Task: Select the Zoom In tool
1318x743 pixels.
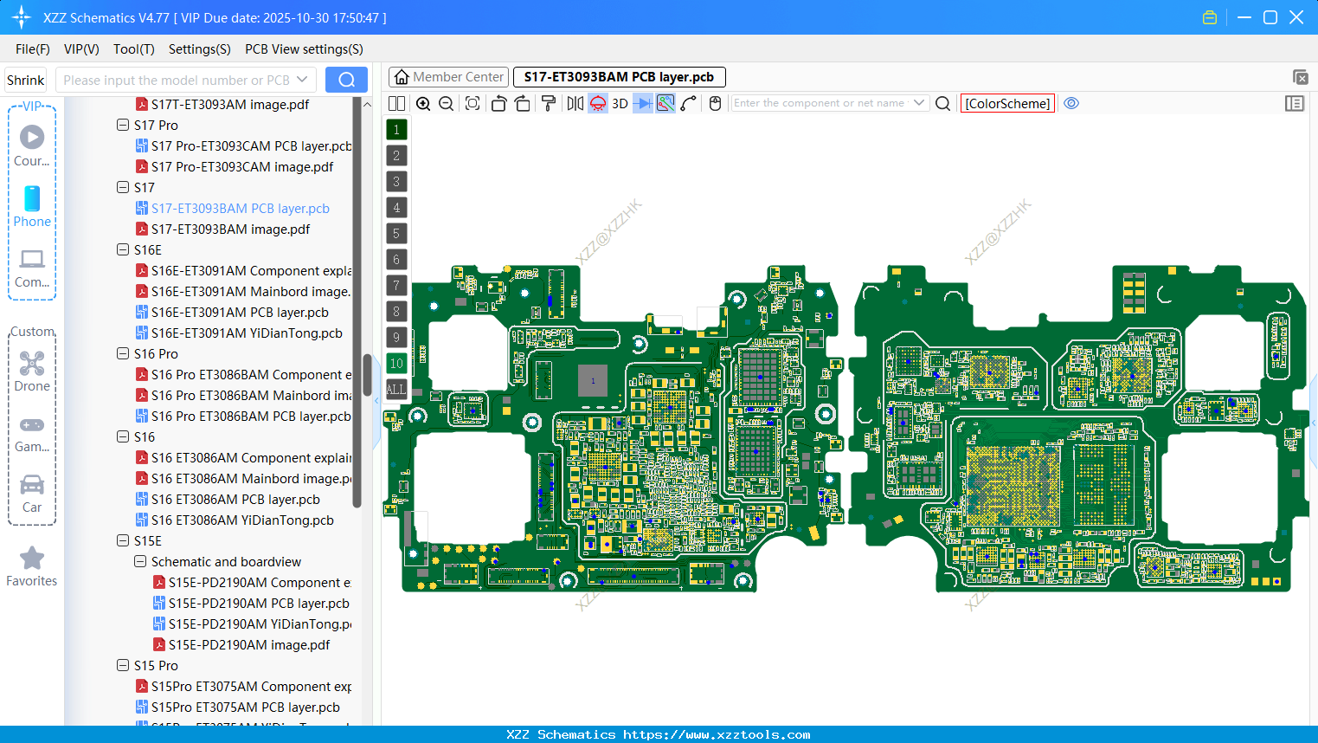Action: point(423,103)
